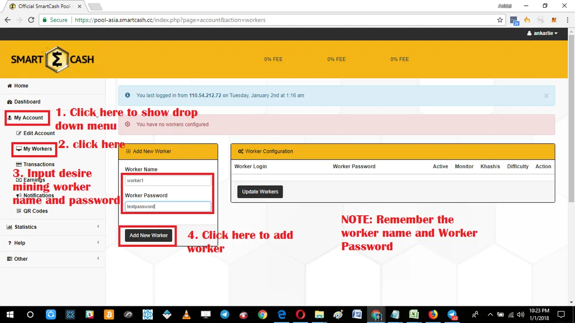Open Windows action center notifications
575x323 pixels.
561,314
